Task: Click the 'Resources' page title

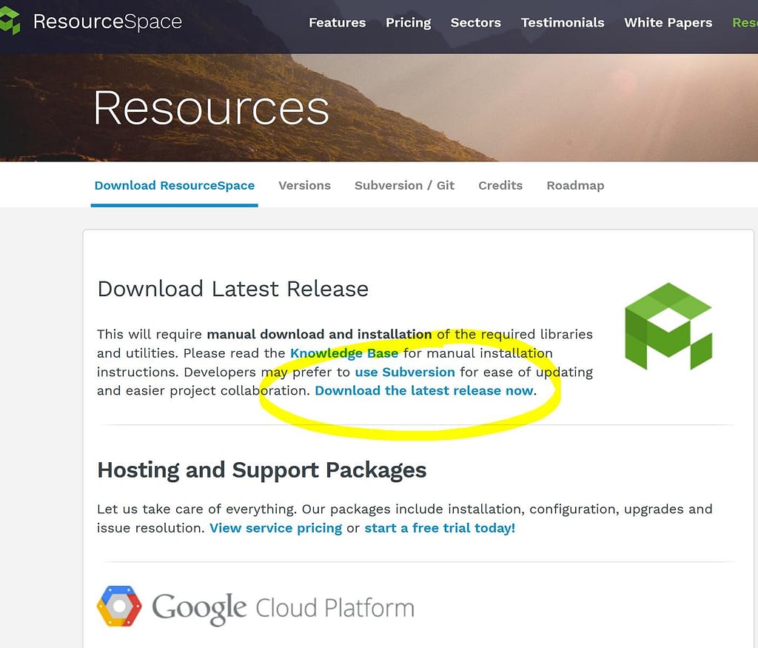Action: [211, 108]
